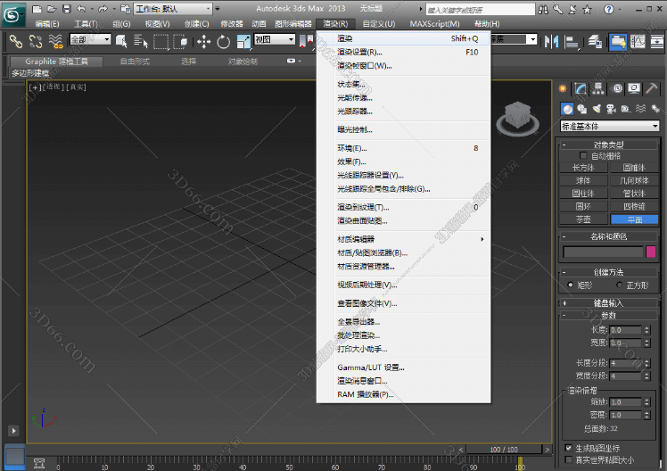Click the magenta object color swatch
The height and width of the screenshot is (471, 667).
coord(650,252)
